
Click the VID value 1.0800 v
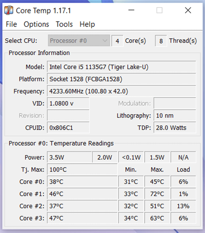(68, 103)
